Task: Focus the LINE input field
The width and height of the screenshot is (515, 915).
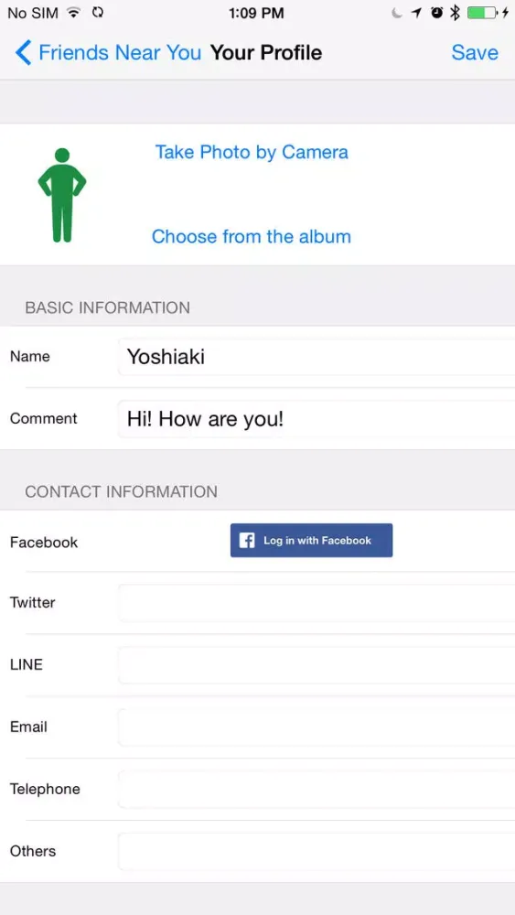Action: point(317,664)
